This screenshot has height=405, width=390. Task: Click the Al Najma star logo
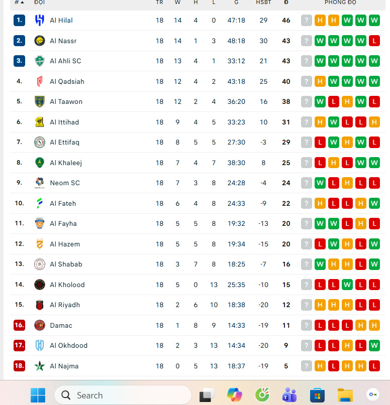coord(39,366)
